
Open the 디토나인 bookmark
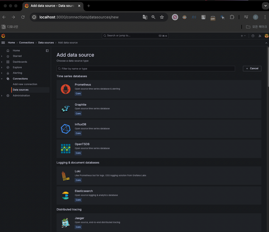(9, 27)
